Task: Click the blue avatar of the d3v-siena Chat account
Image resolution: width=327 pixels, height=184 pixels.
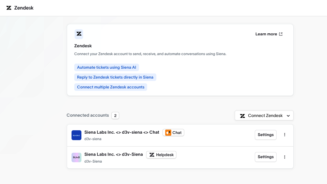Action: pos(76,135)
